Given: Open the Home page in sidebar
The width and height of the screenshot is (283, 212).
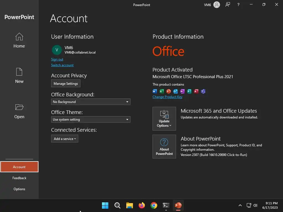Looking at the screenshot, I should 19,40.
